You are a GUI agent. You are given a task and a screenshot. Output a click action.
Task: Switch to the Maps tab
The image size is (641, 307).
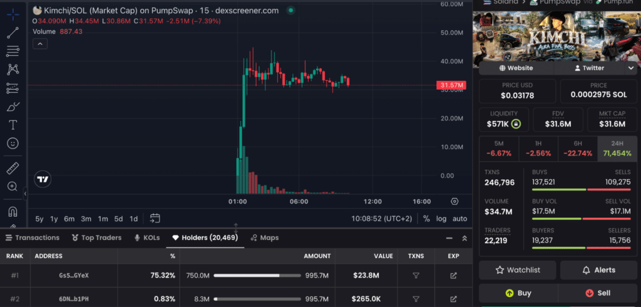[265, 238]
